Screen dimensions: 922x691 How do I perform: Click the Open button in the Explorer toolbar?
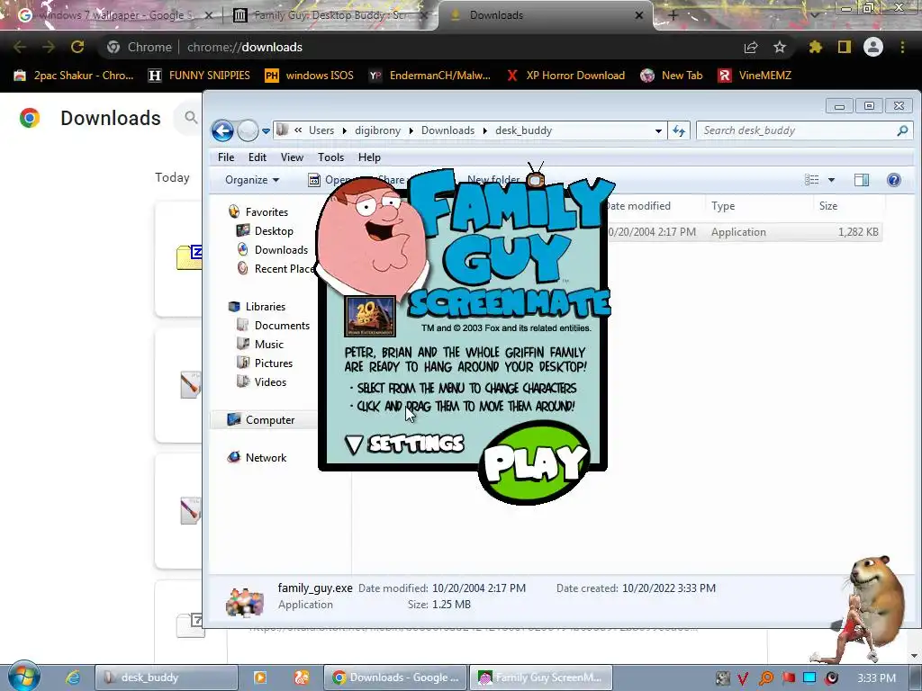[x=330, y=180]
